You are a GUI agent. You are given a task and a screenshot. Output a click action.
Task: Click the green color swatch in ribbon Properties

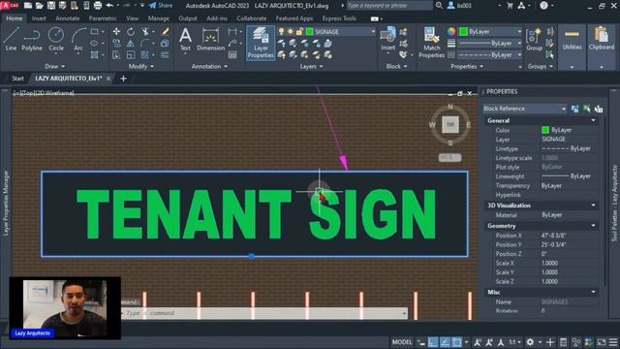click(x=463, y=32)
